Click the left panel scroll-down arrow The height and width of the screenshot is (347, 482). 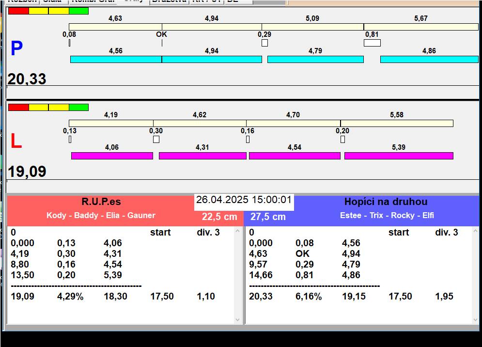click(x=238, y=320)
